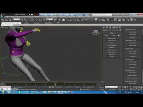143x107 pixels.
Task: Toggle Auto Key animation mode
Action: 102,87
